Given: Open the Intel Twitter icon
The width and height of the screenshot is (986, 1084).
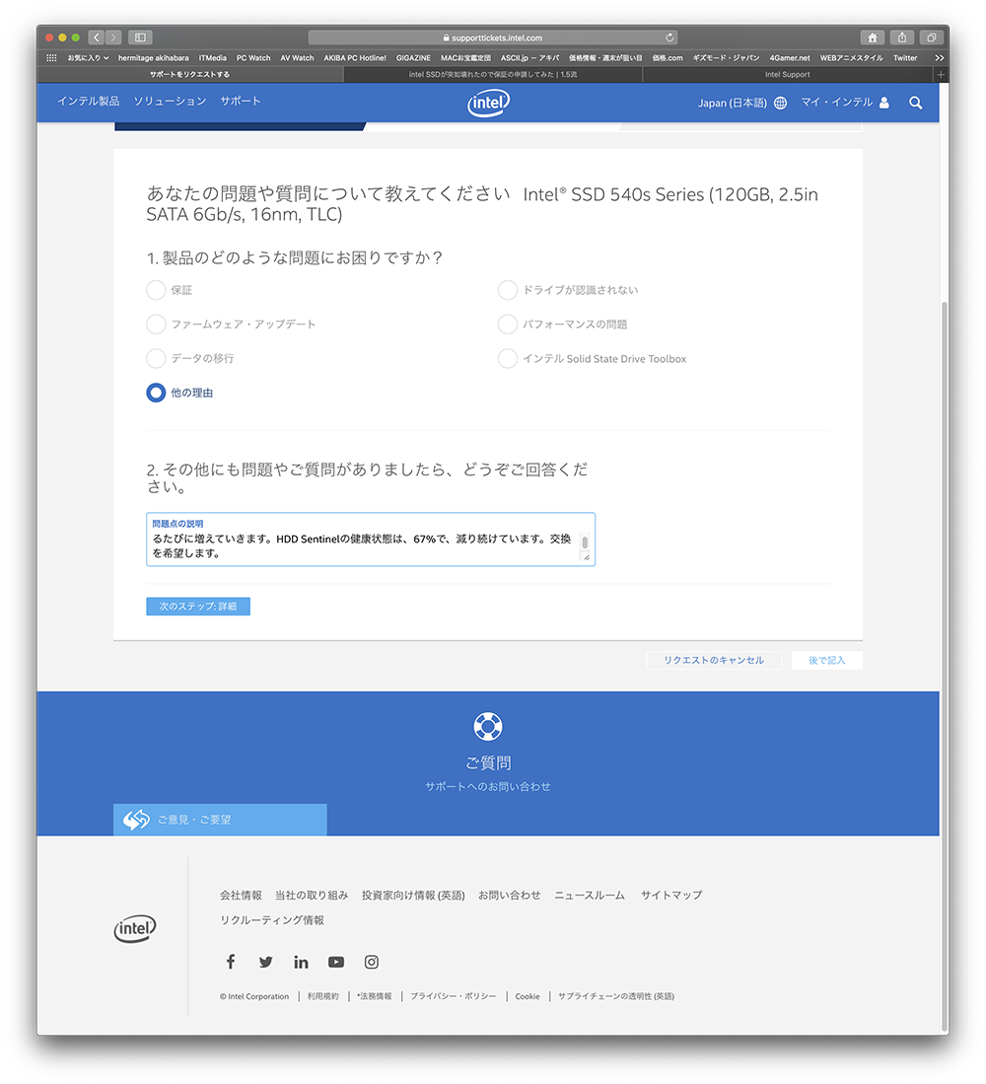Looking at the screenshot, I should coord(265,962).
